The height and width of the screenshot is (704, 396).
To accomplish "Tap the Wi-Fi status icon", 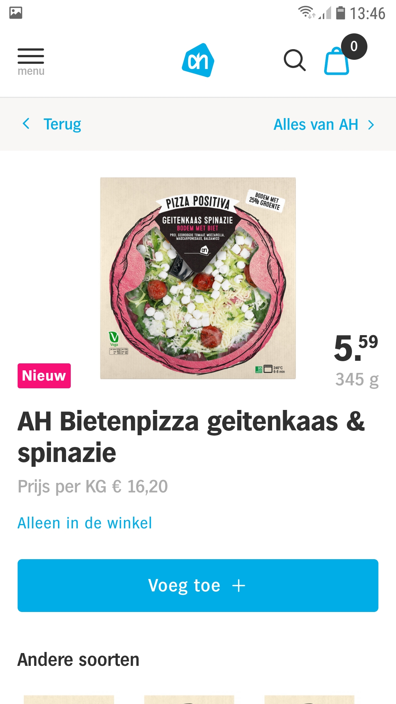I will 306,12.
